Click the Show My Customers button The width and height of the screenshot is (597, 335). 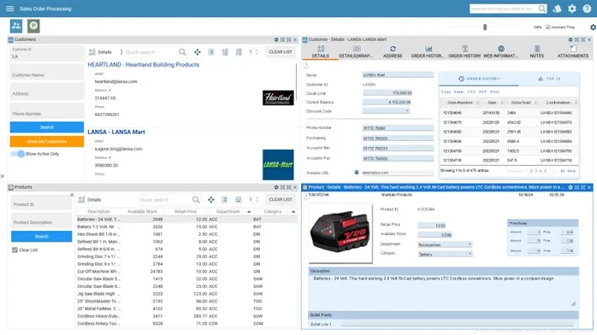click(47, 141)
